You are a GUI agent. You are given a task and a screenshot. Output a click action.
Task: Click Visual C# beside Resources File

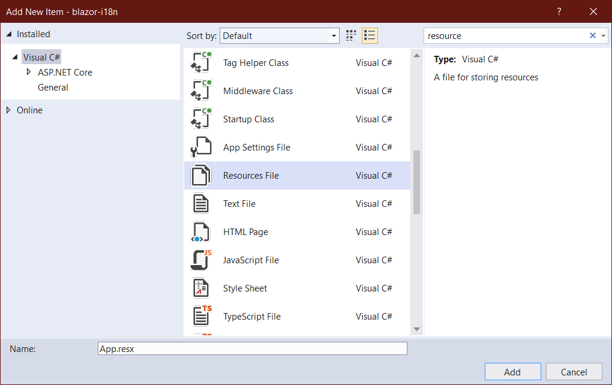374,176
